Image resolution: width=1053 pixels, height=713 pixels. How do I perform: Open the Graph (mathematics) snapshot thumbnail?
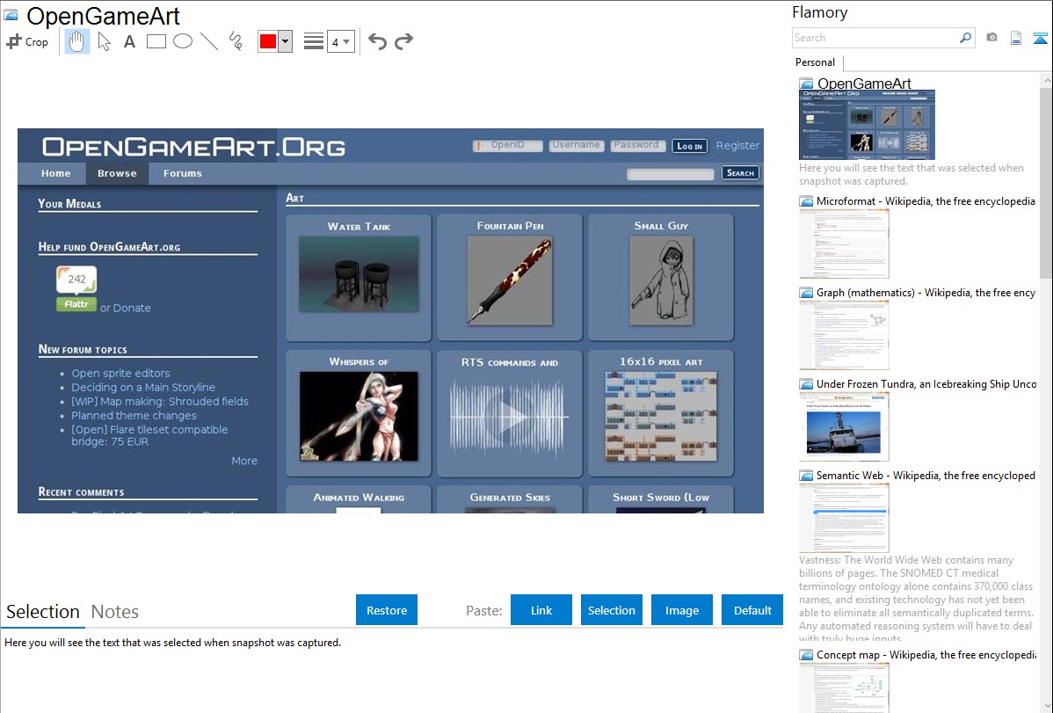pos(844,335)
